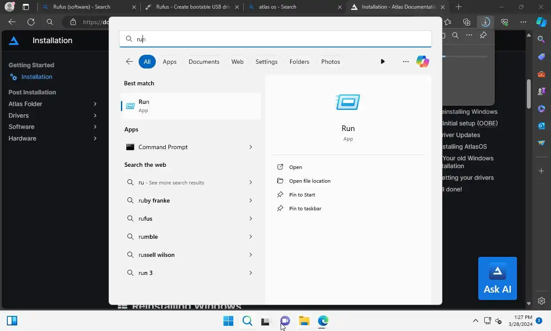The image size is (551, 331).
Task: Filter search results by Documents
Action: point(204,62)
